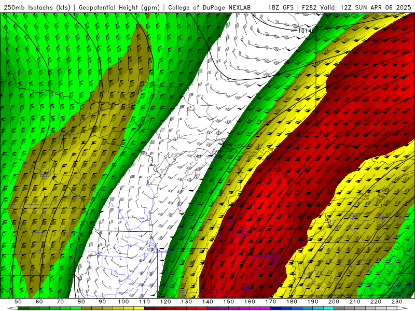
Task: Click the '70' value on the color scale
Action: [x=60, y=302]
